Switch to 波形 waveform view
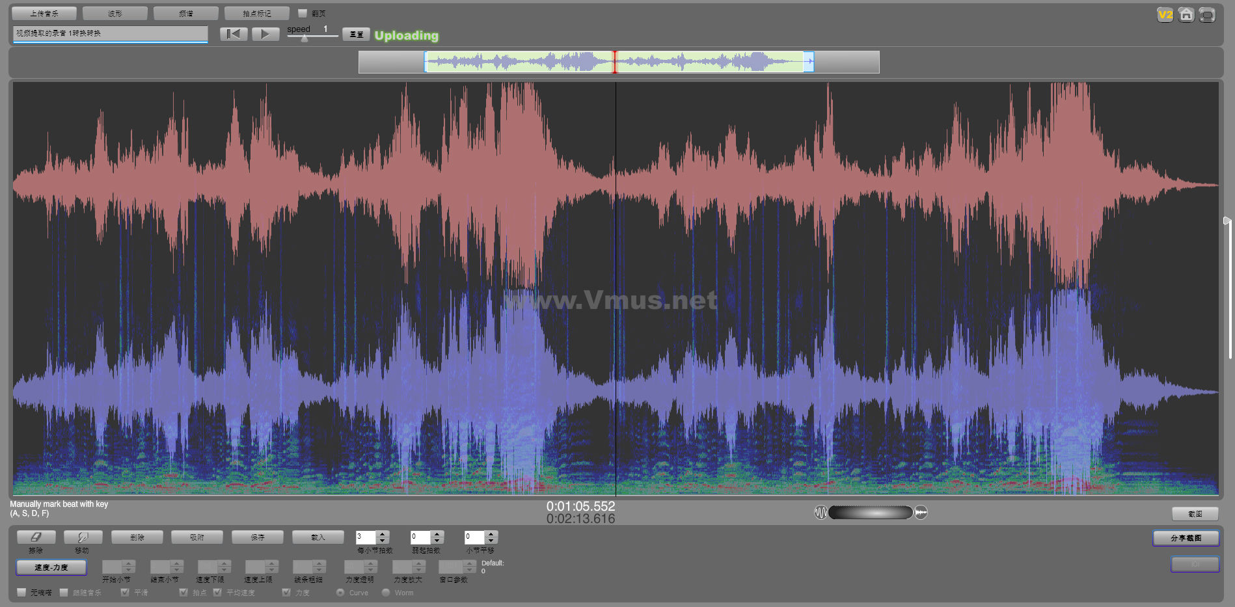Viewport: 1235px width, 607px height. pyautogui.click(x=115, y=13)
